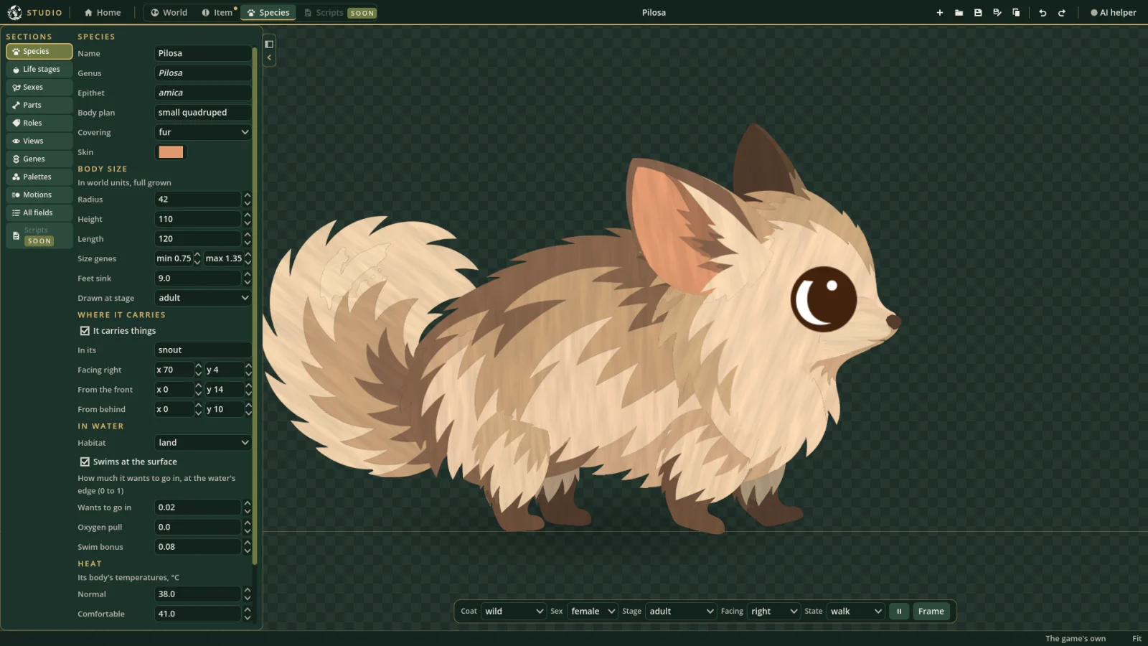Viewport: 1148px width, 646px height.
Task: Open the 'Drawn at stage' dropdown
Action: tap(203, 298)
